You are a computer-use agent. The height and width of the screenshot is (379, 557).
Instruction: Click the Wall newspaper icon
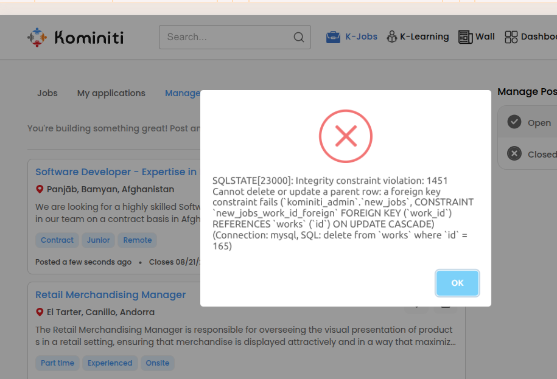click(466, 37)
